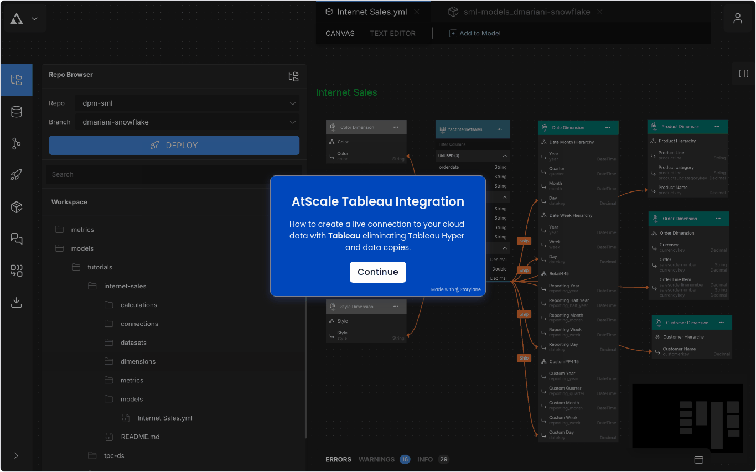This screenshot has width=756, height=472.
Task: Open the Repo Browser icon in the left sidebar
Action: [x=17, y=80]
